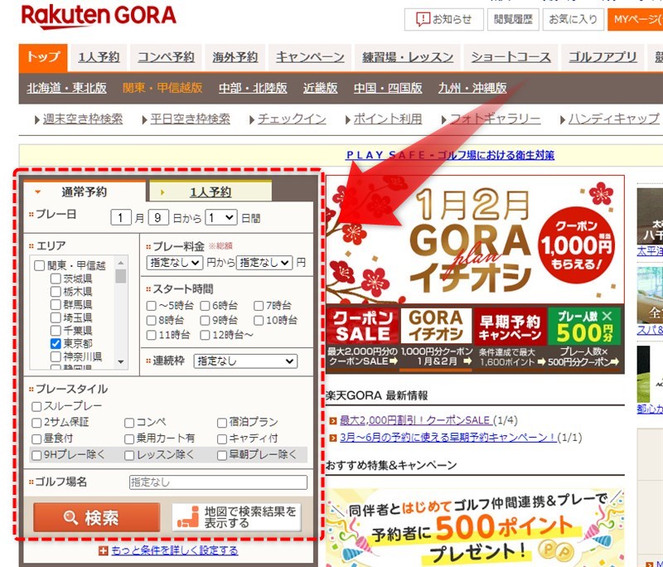This screenshot has width=663, height=567.
Task: Enable 9Hプレー除く option
Action: coord(36,455)
